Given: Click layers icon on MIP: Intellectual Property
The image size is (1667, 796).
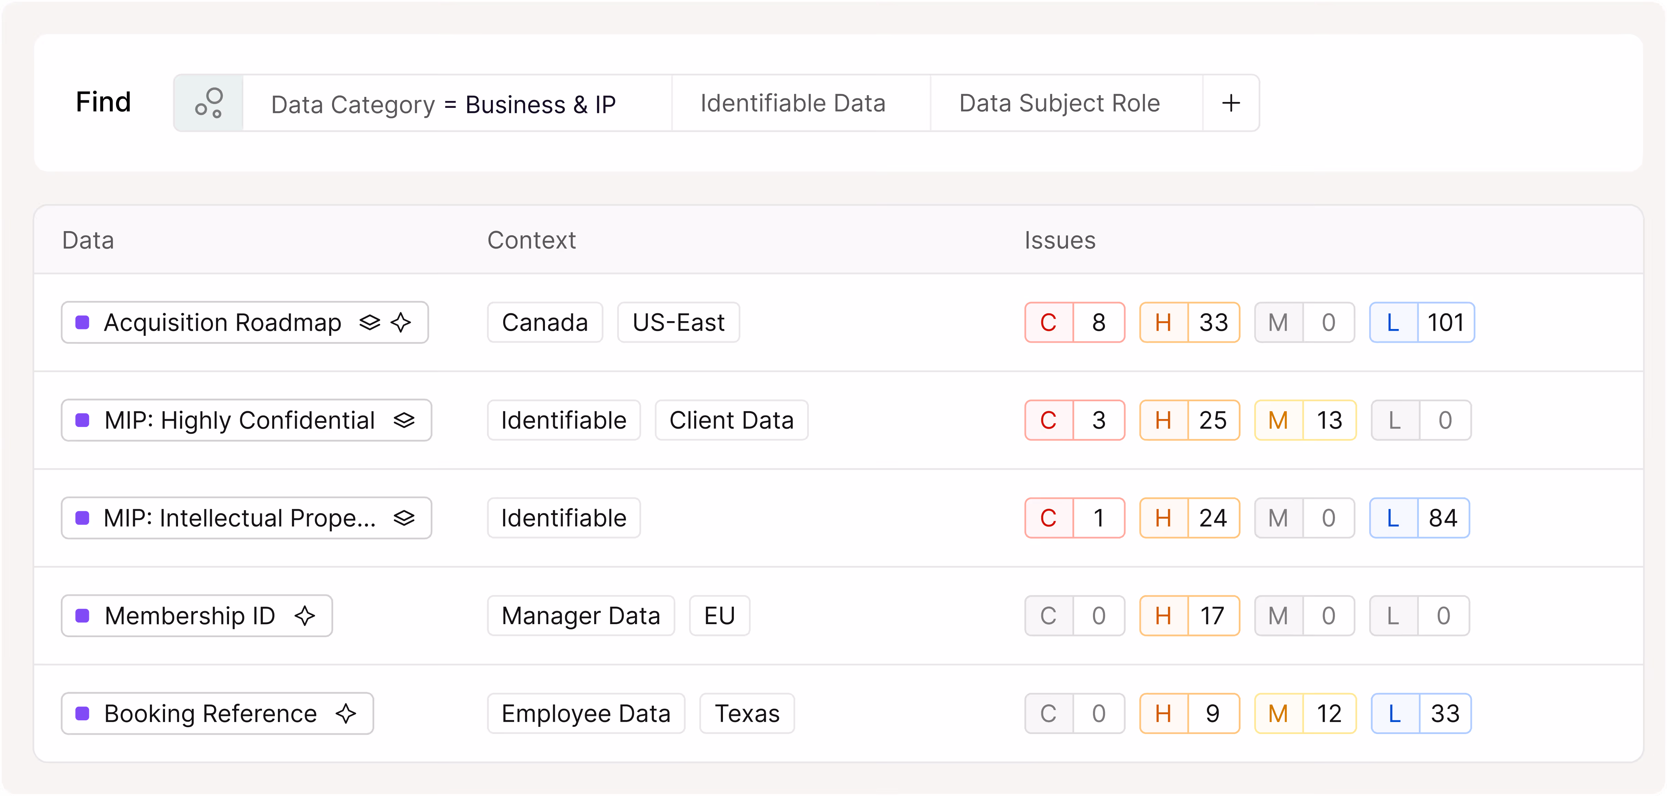Looking at the screenshot, I should point(404,518).
